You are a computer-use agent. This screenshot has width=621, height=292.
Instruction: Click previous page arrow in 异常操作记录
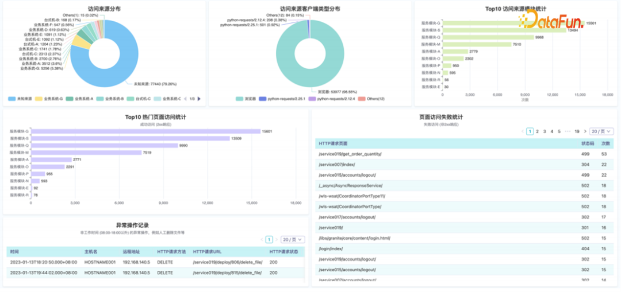[262, 239]
